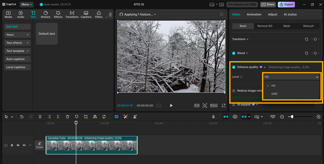Image resolution: width=324 pixels, height=164 pixels.
Task: Click the Auto captions button
Action: point(17,59)
